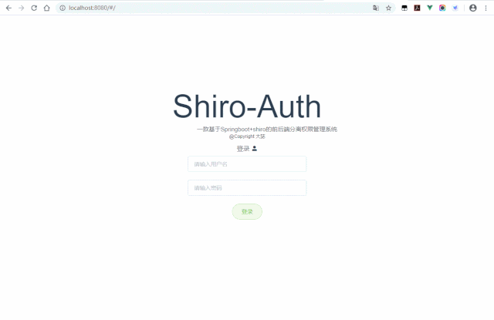Bookmark this page with the star icon
The width and height of the screenshot is (494, 320).
(x=388, y=8)
